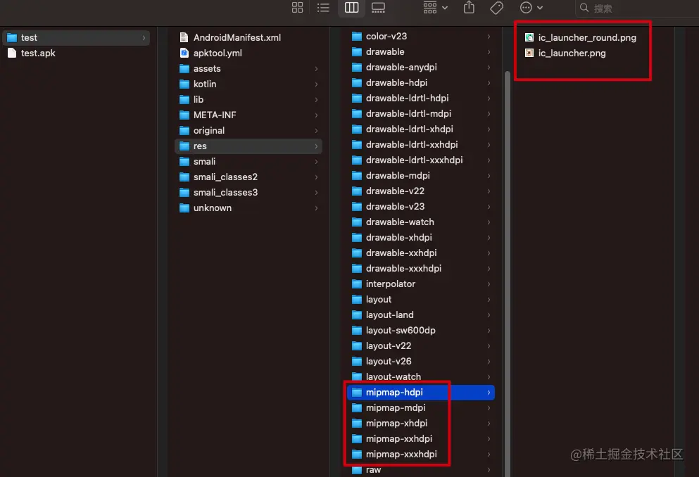699x477 pixels.
Task: Select the test.apk file
Action: [x=76, y=53]
